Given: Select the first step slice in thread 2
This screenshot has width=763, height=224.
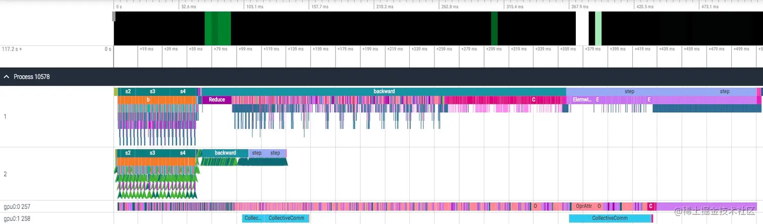Looking at the screenshot, I should 257,153.
